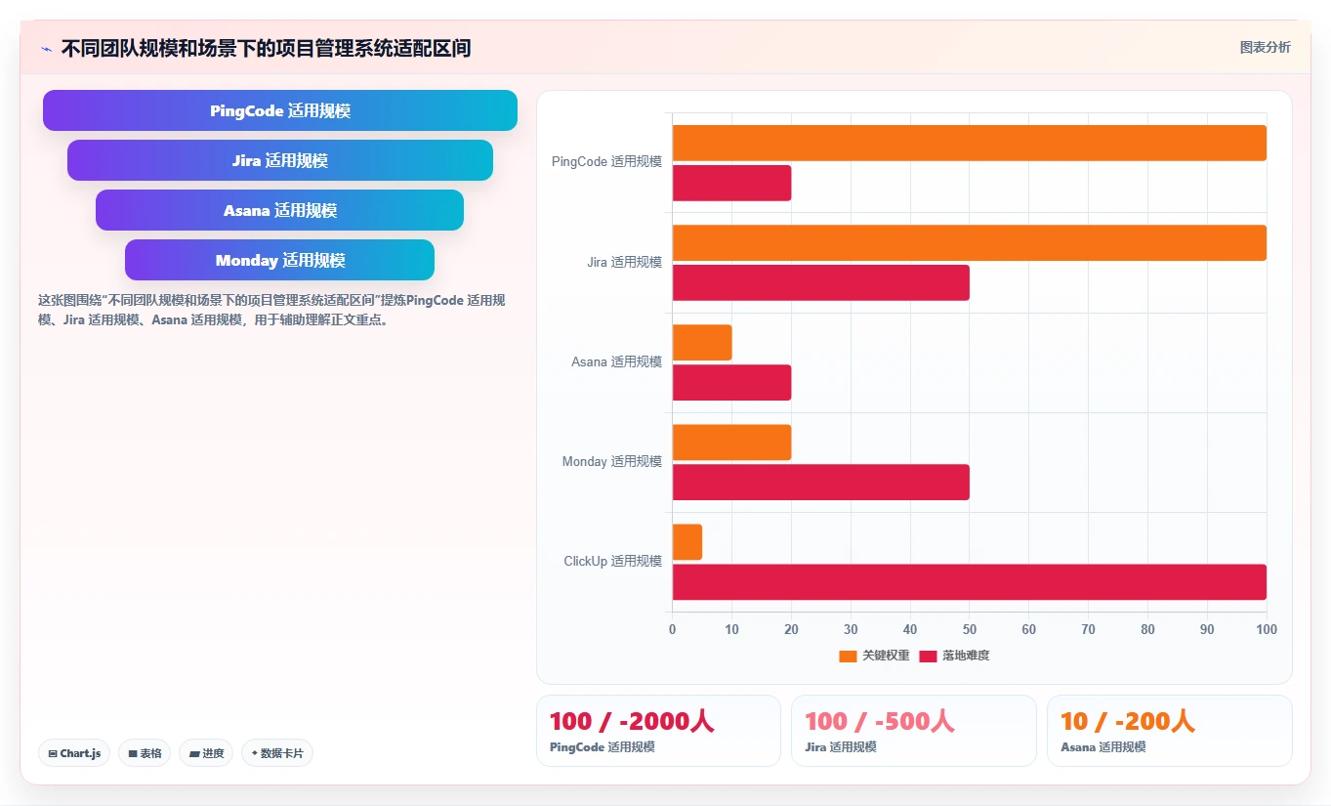Click the Monday 适用规模 y-axis label
The width and height of the screenshot is (1331, 806).
(x=612, y=461)
